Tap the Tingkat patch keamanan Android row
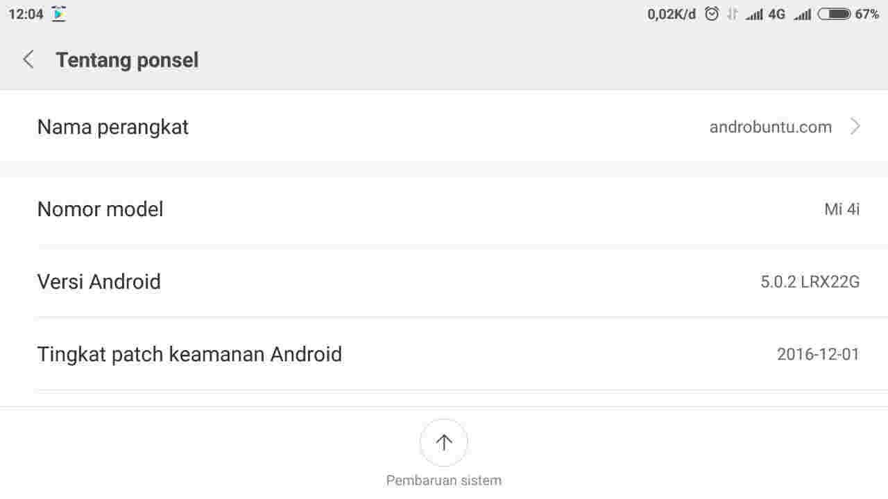 (444, 354)
